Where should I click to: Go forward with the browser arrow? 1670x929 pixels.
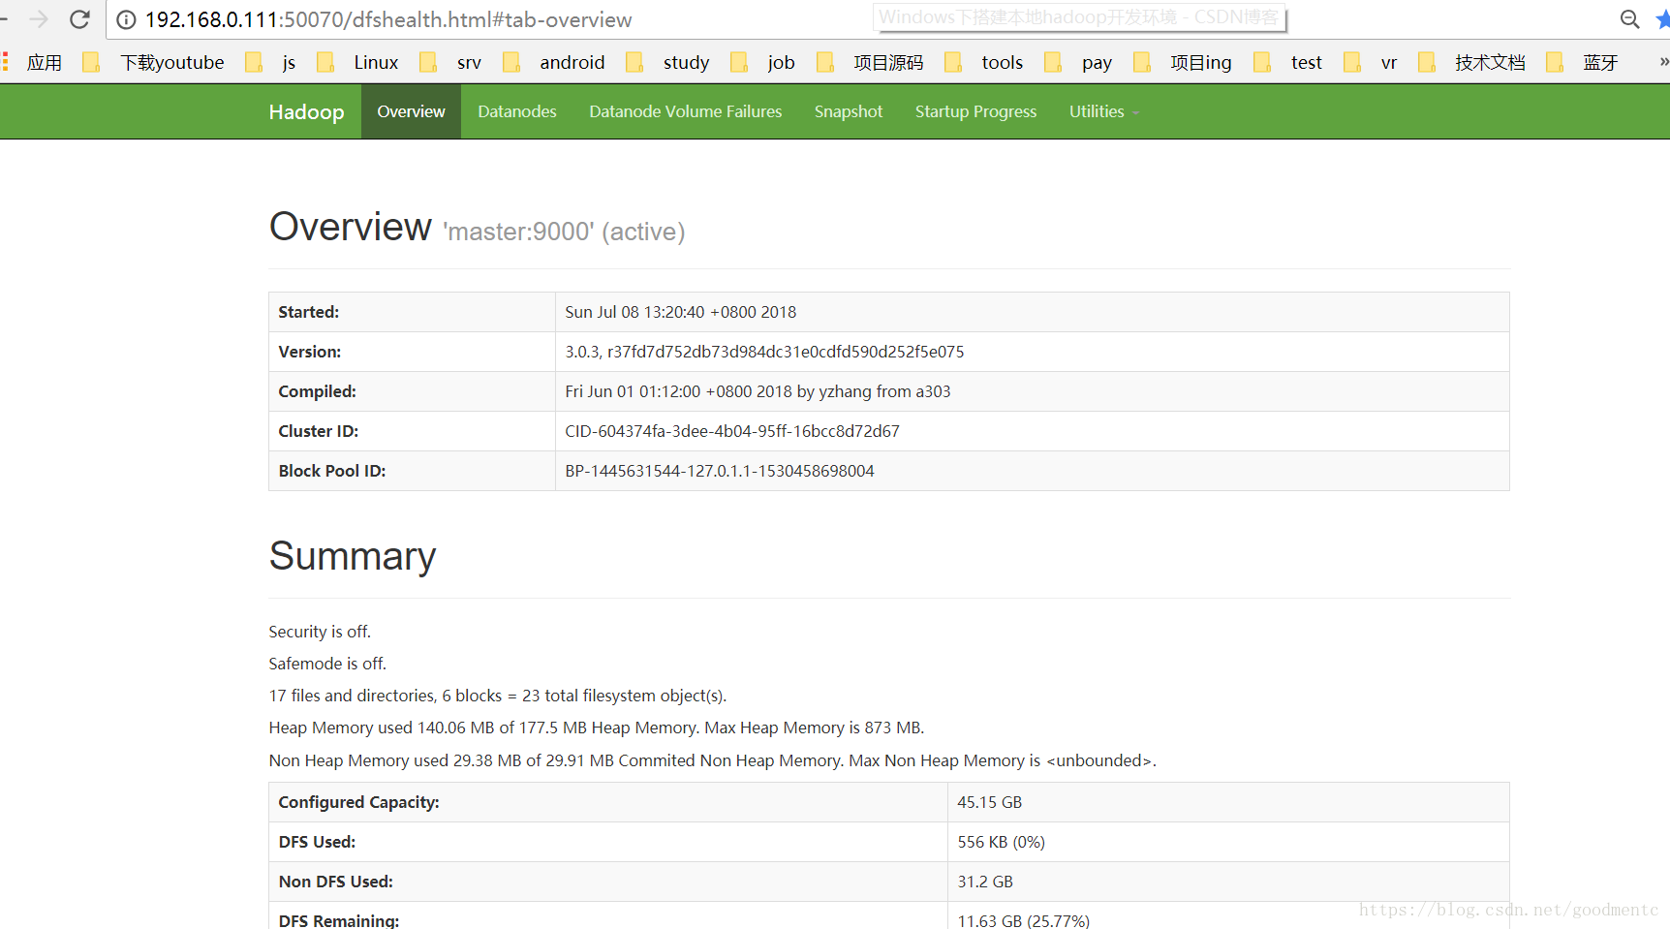tap(39, 19)
